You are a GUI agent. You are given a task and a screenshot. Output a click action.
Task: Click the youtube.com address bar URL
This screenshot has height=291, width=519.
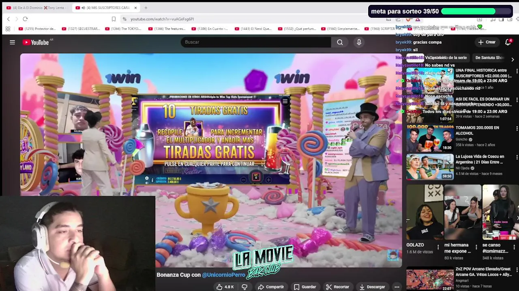coord(162,19)
